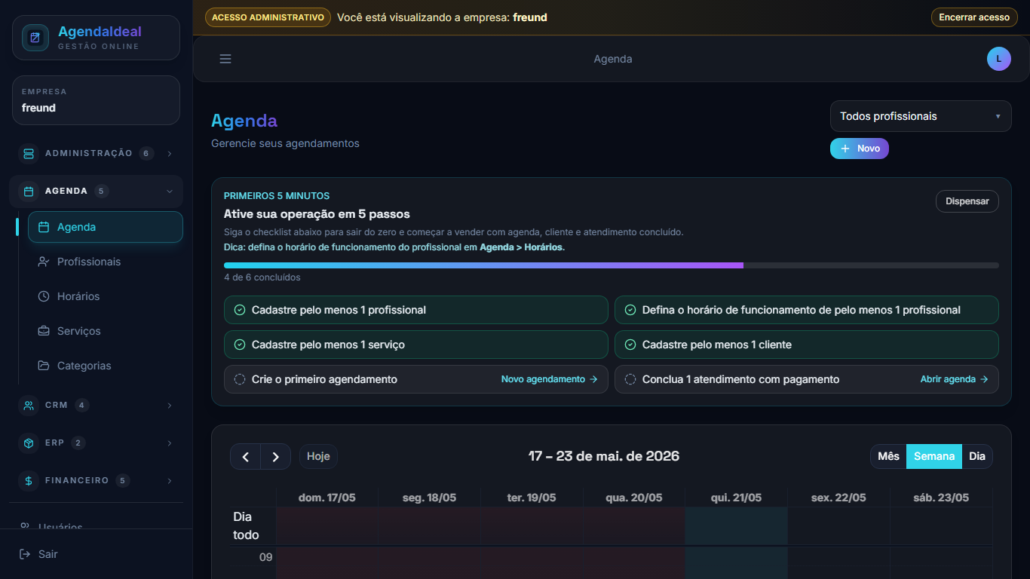Screen dimensions: 1030x579
Task: Expand the CRM section chevron
Action: click(170, 406)
